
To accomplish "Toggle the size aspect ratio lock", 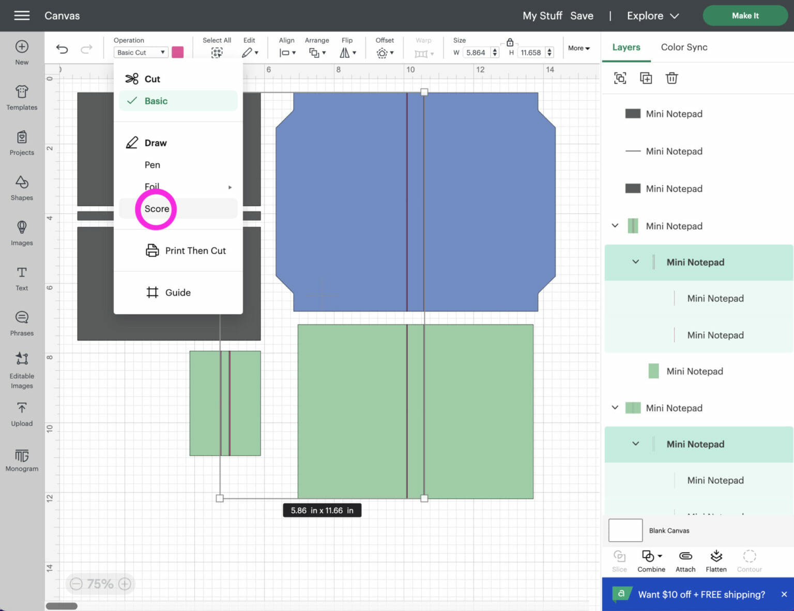I will click(x=510, y=42).
